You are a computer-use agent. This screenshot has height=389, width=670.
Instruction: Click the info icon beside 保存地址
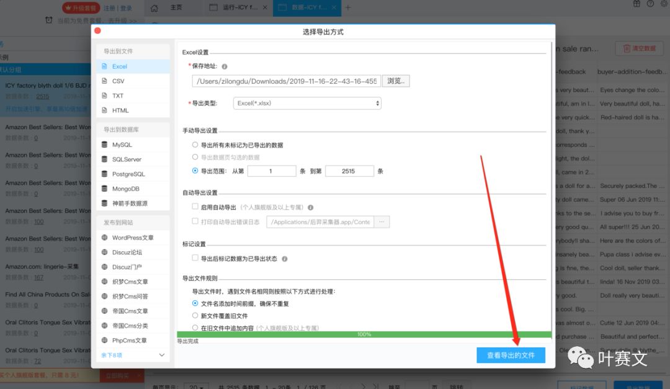[225, 66]
